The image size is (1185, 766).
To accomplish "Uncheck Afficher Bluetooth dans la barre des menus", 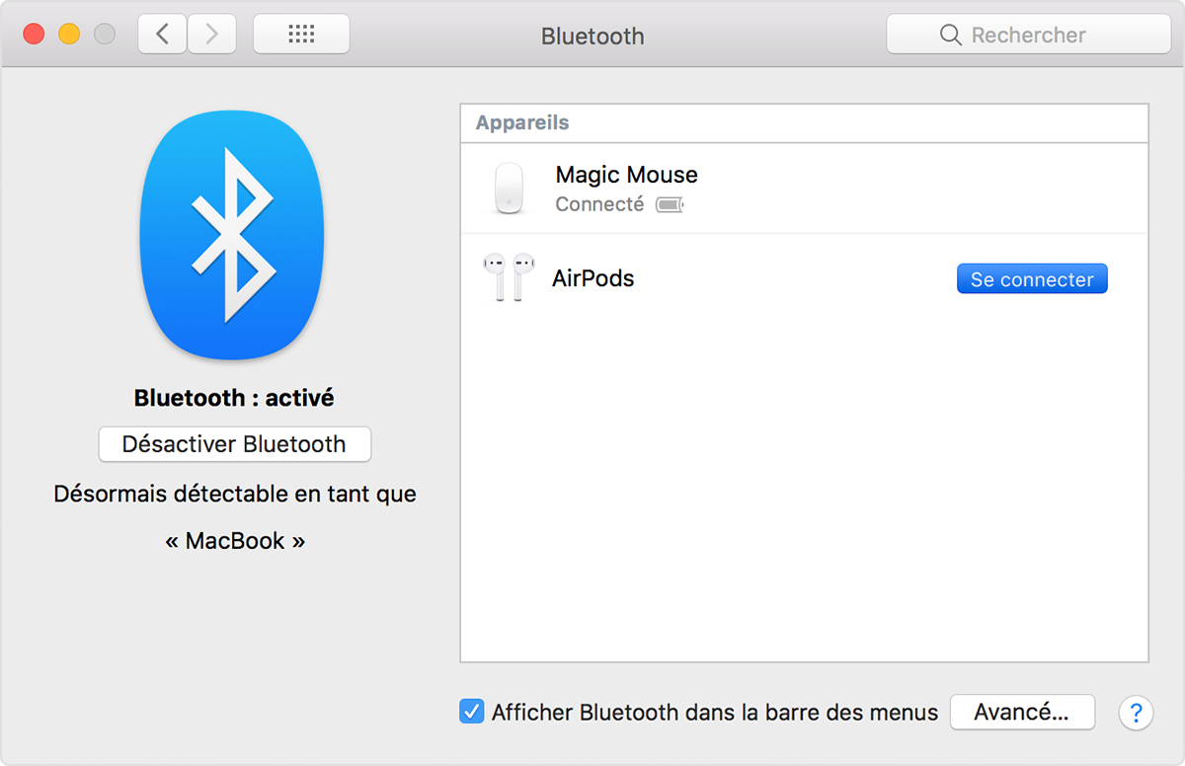I will pyautogui.click(x=472, y=712).
